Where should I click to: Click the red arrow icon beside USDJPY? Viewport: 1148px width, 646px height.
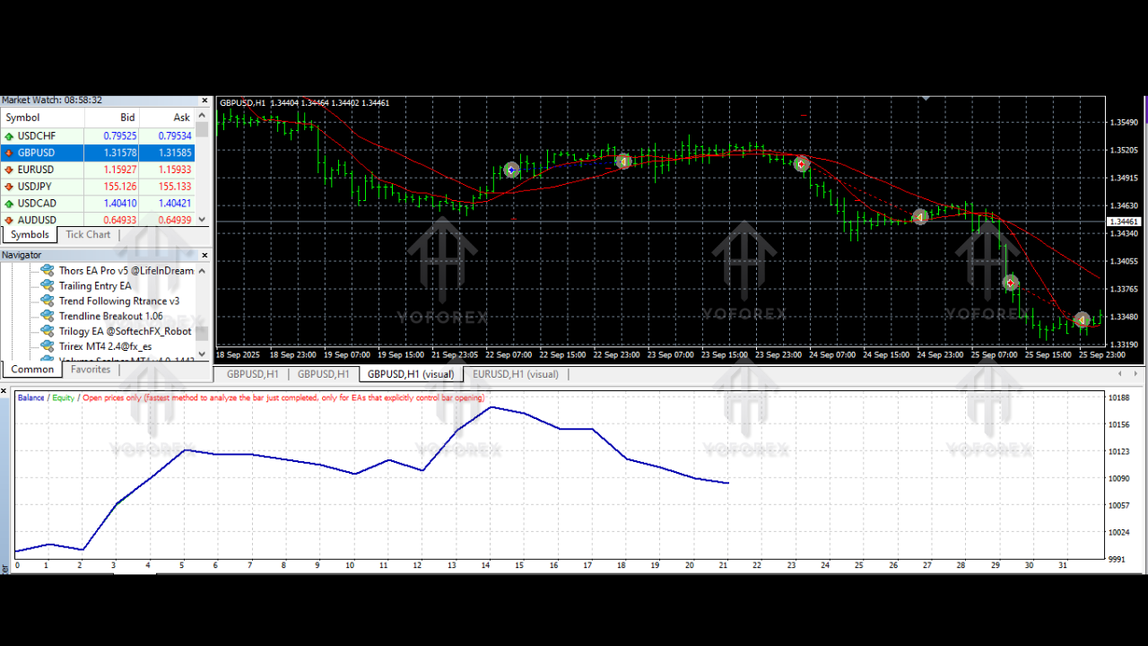11,186
